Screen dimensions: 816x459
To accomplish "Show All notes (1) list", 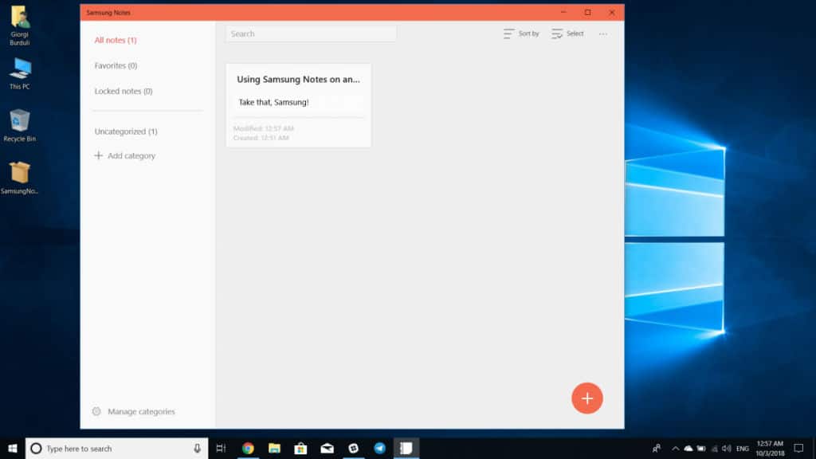I will pyautogui.click(x=116, y=40).
